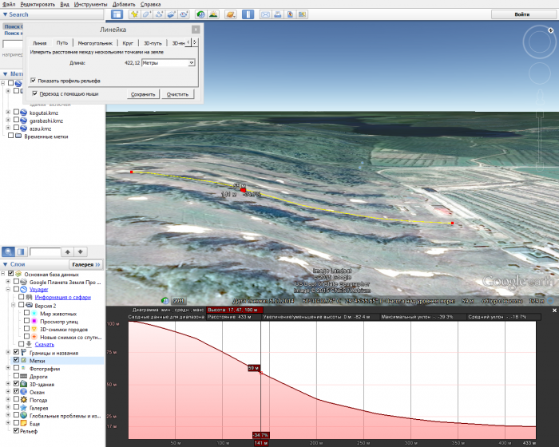Expand the kogutai.kmz tree node
The height and width of the screenshot is (447, 559).
point(8,113)
